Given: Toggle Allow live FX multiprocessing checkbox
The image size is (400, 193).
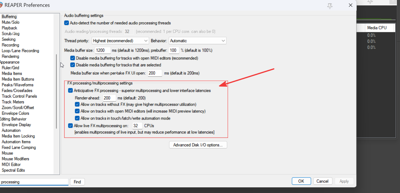Looking at the screenshot, I should pos(71,126).
